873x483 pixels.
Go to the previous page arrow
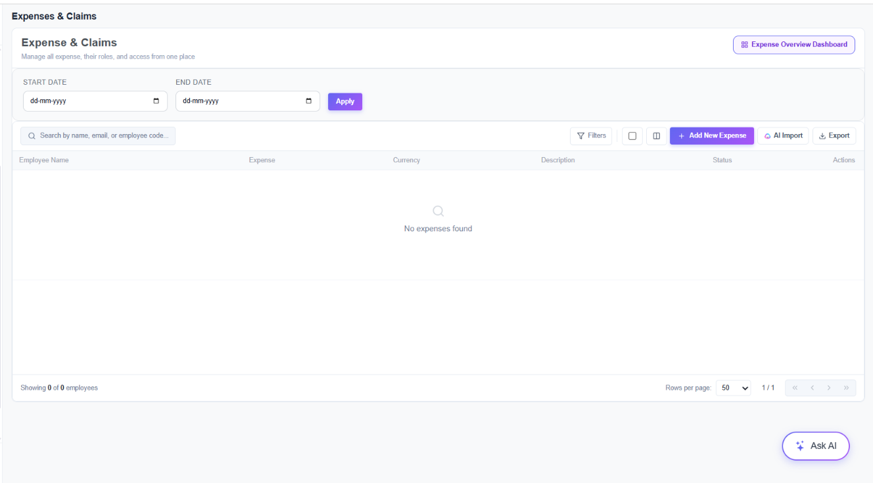[x=812, y=388]
